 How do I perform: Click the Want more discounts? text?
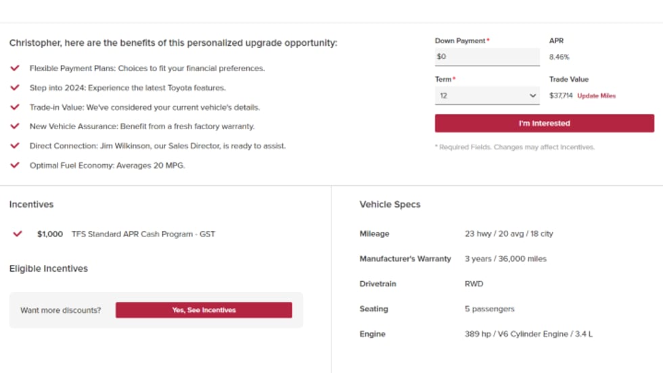[61, 310]
